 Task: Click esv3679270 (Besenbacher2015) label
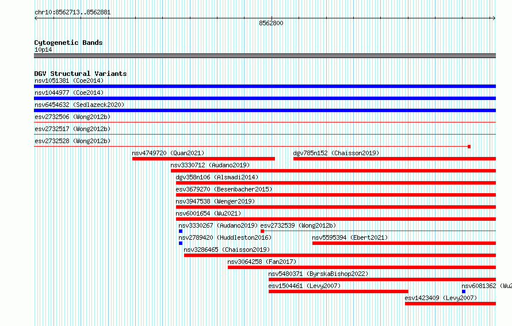tap(224, 189)
